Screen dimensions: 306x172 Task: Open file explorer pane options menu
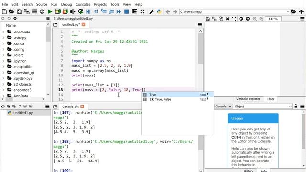tap(48, 18)
